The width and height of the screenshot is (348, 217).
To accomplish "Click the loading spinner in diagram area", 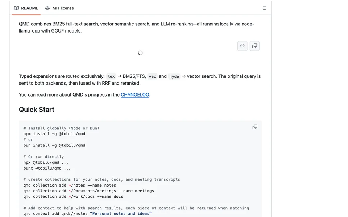I will (x=140, y=53).
